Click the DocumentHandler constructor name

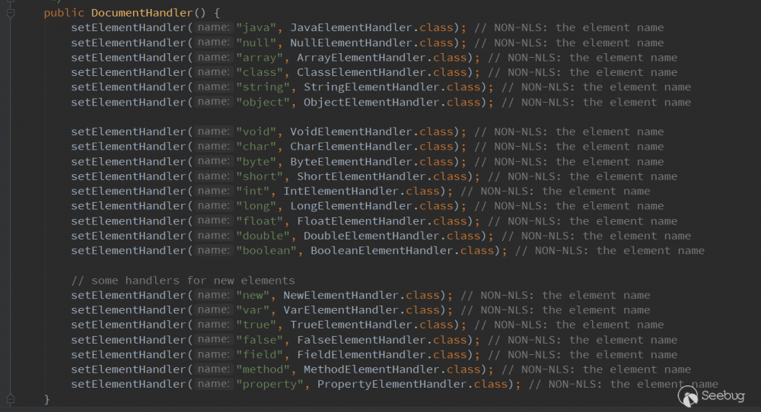click(x=142, y=13)
